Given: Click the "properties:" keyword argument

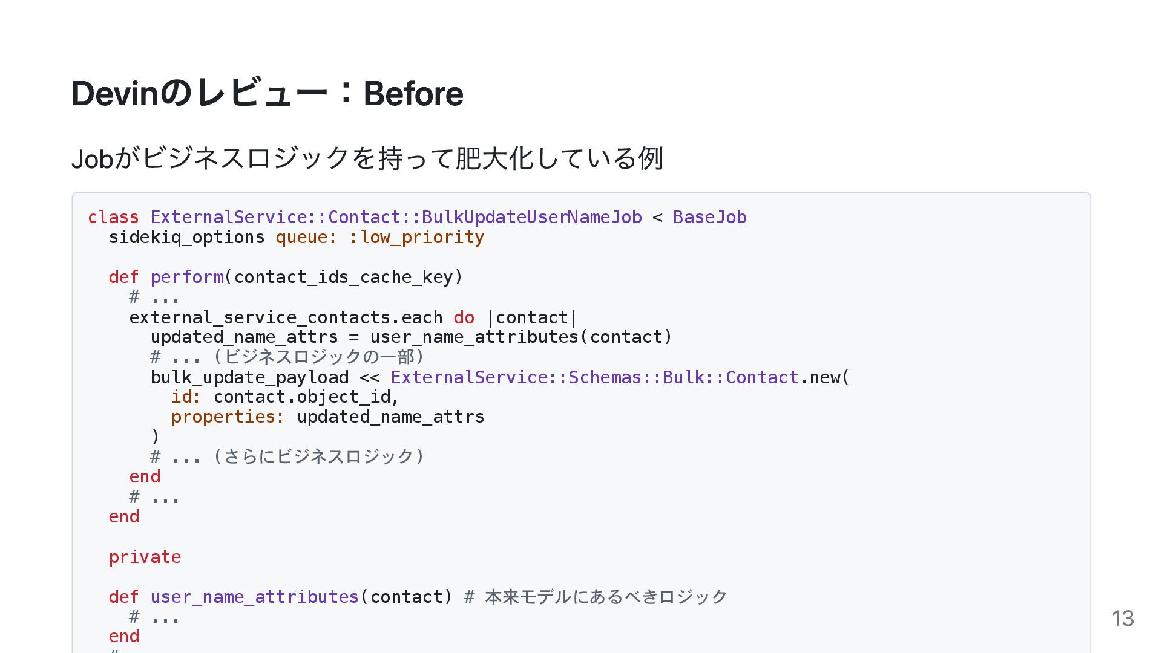Looking at the screenshot, I should [x=228, y=417].
